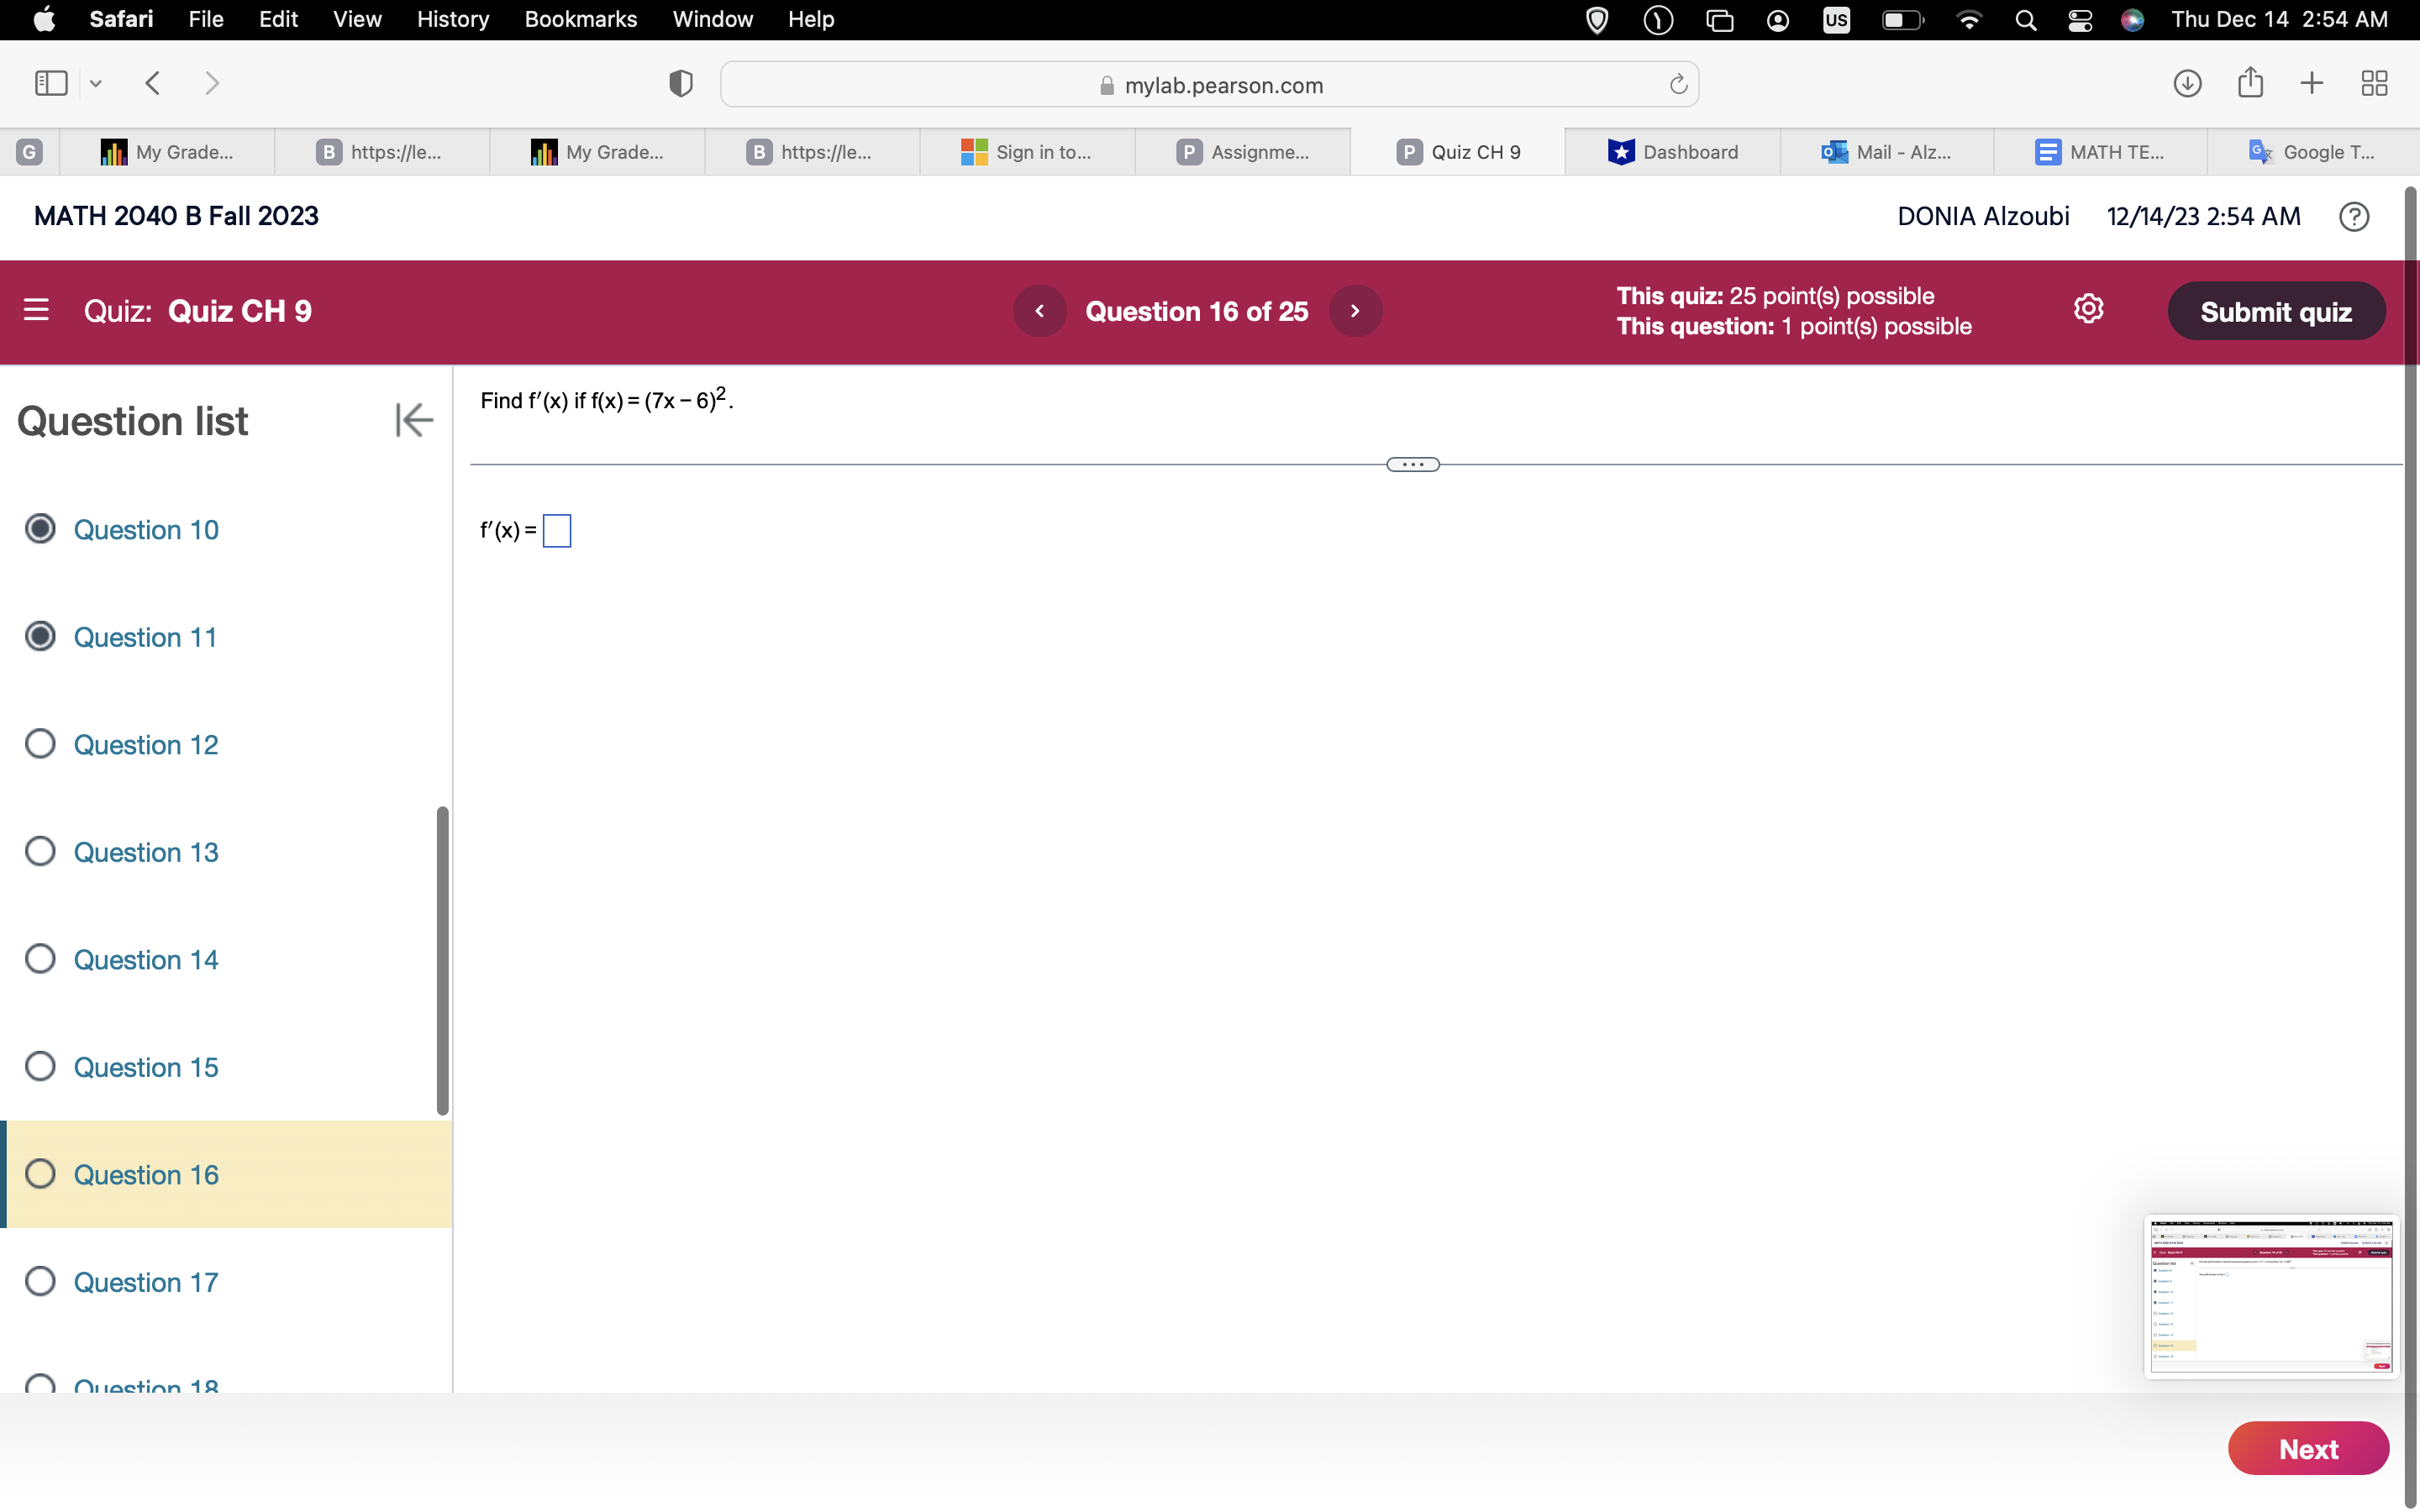Image resolution: width=2420 pixels, height=1512 pixels.
Task: Open the hamburger quiz menu
Action: (x=36, y=310)
